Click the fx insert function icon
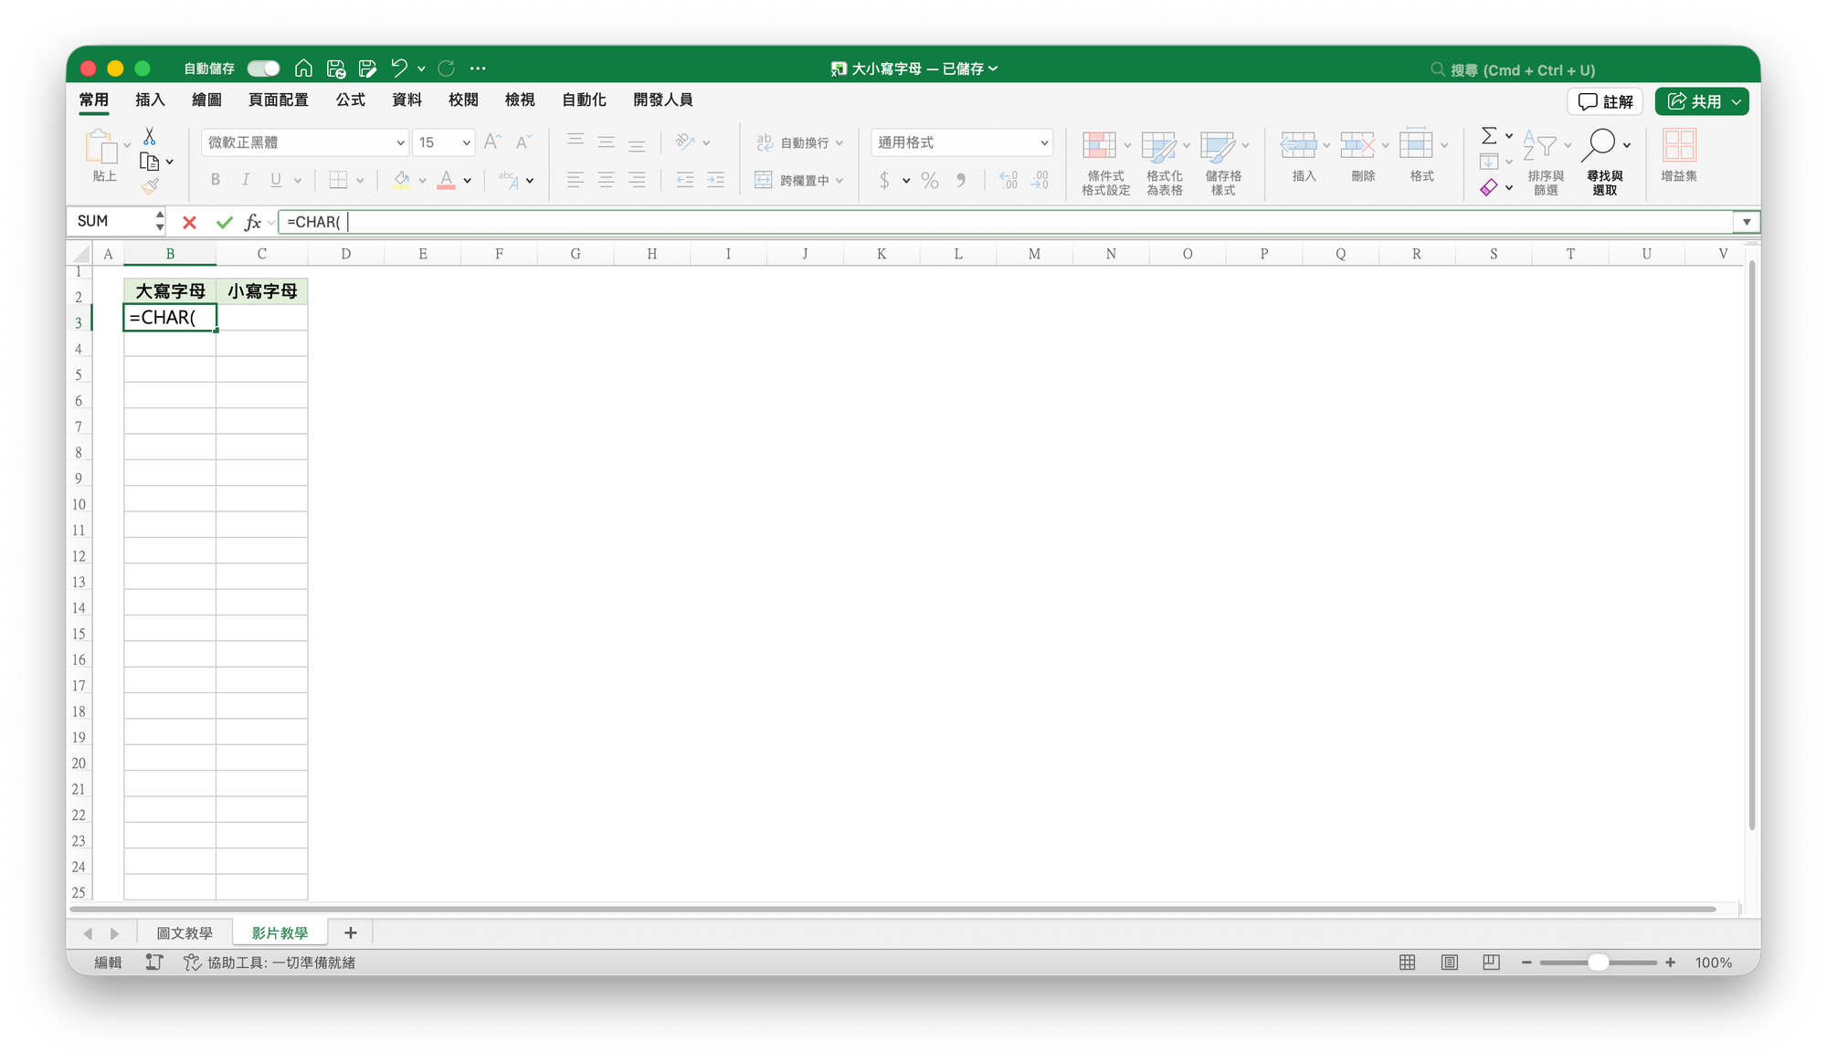The width and height of the screenshot is (1827, 1063). pyautogui.click(x=253, y=222)
